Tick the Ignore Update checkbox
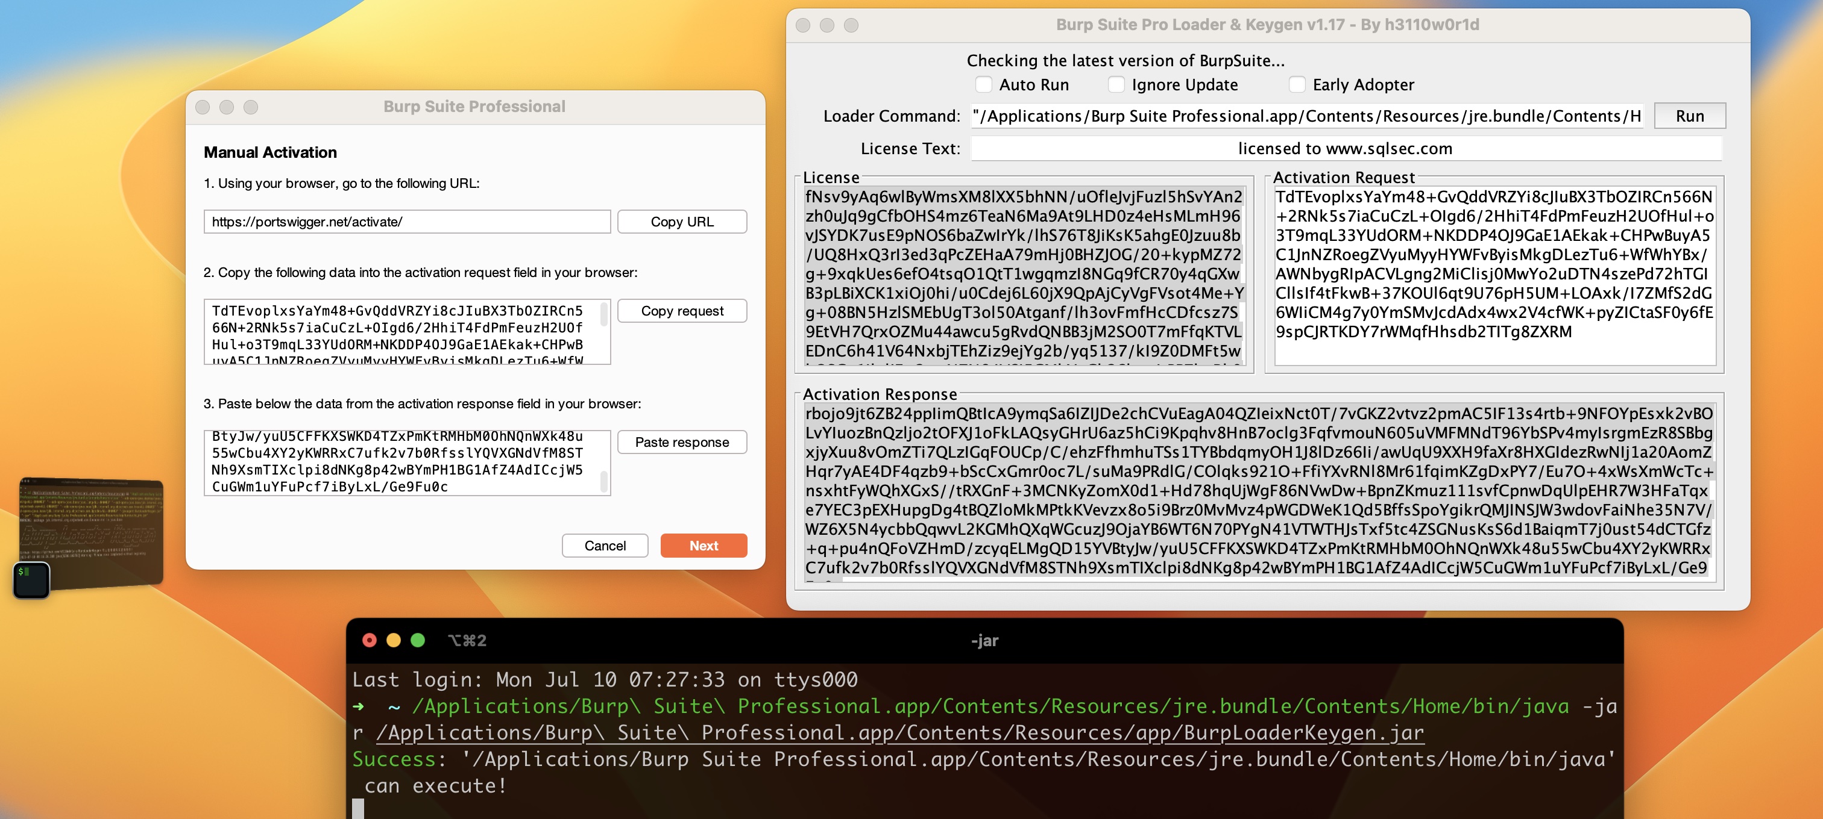 tap(1116, 85)
